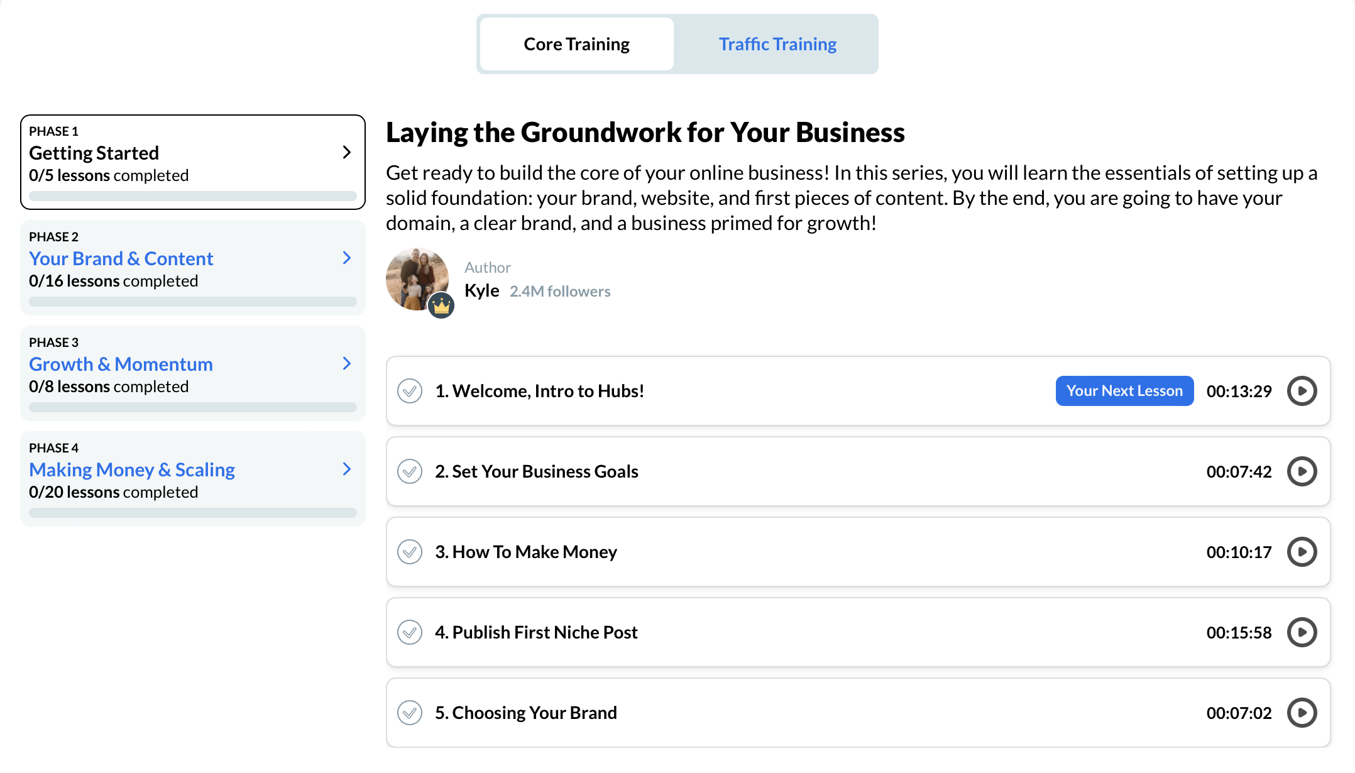Viewport: 1355px width, 773px height.
Task: Switch to the Core Training tab
Action: [x=576, y=44]
